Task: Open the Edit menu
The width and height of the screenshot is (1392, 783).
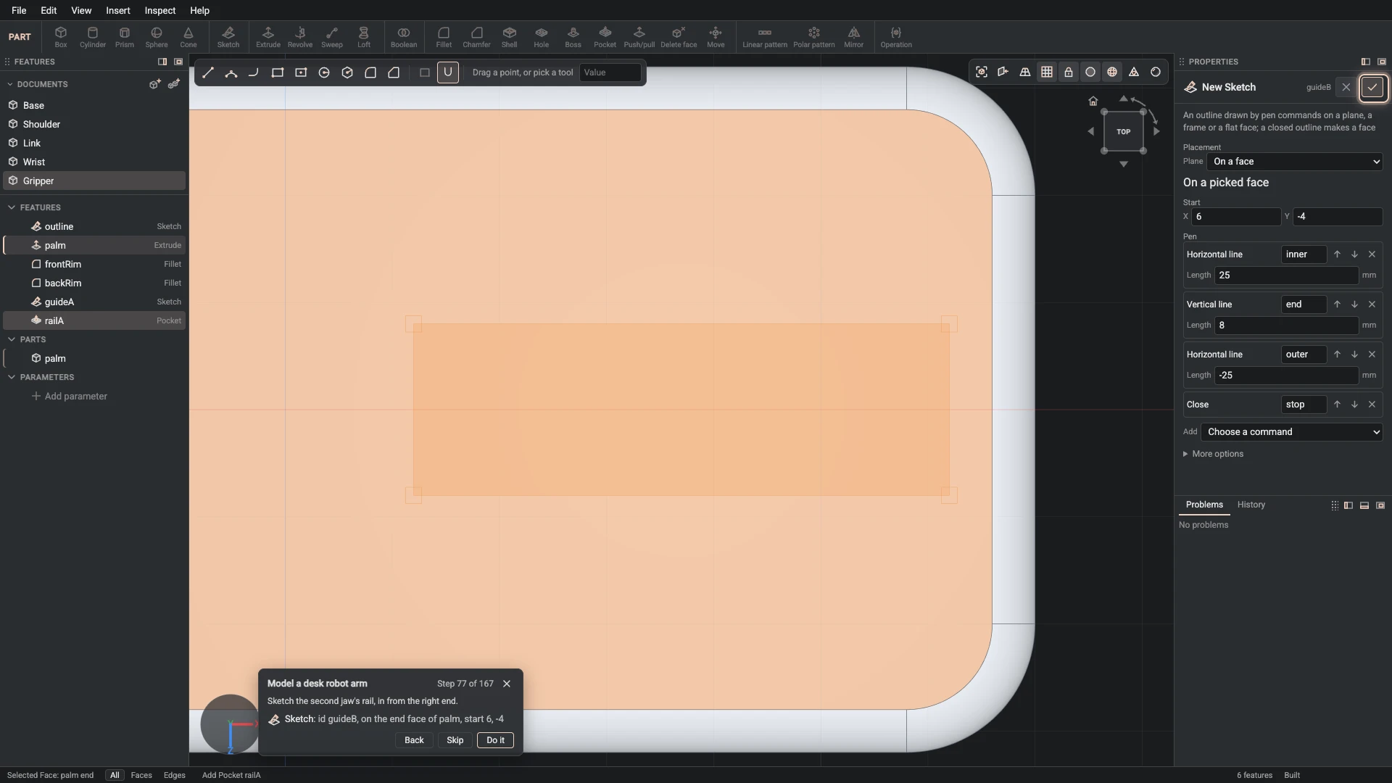Action: [x=49, y=10]
